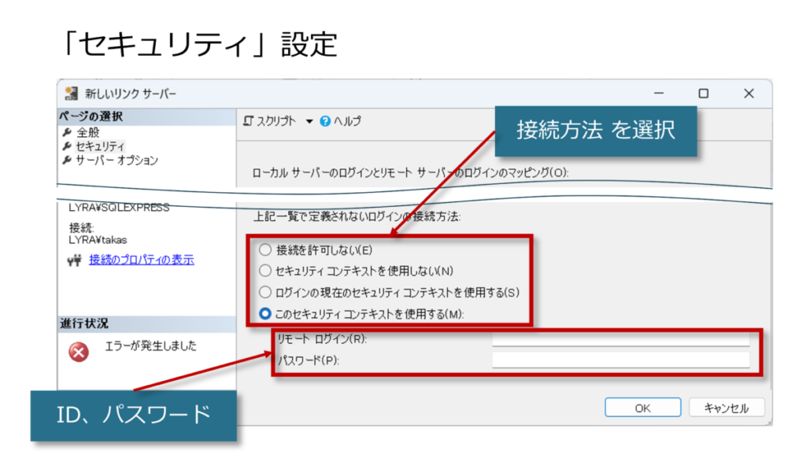Click the リモート ログイン input field
The width and height of the screenshot is (806, 454).
(x=620, y=339)
